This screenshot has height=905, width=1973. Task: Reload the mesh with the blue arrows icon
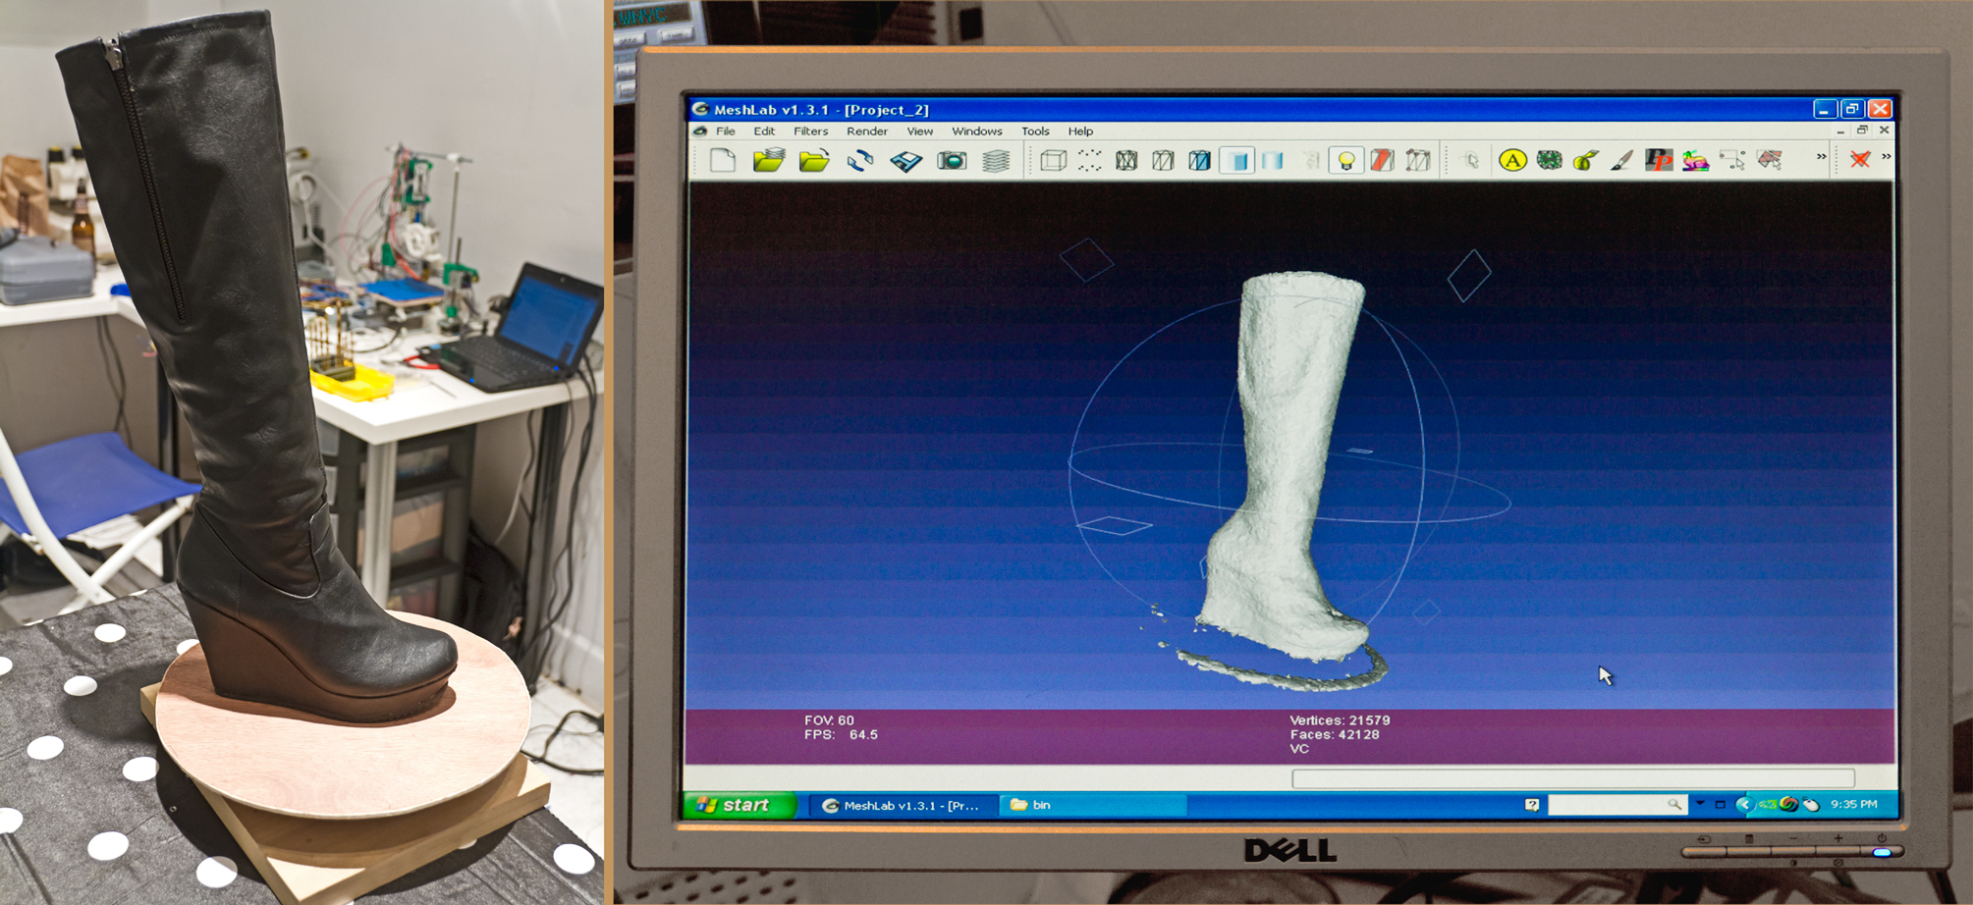click(860, 160)
